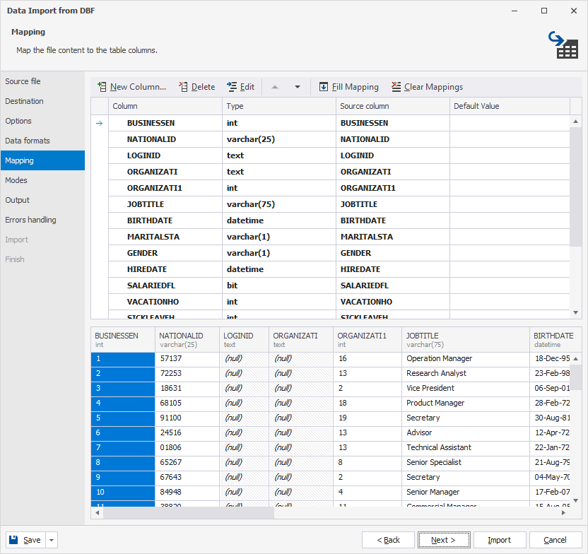Click Vice President cell in preview
Viewport: 588px width, 554px height.
465,389
